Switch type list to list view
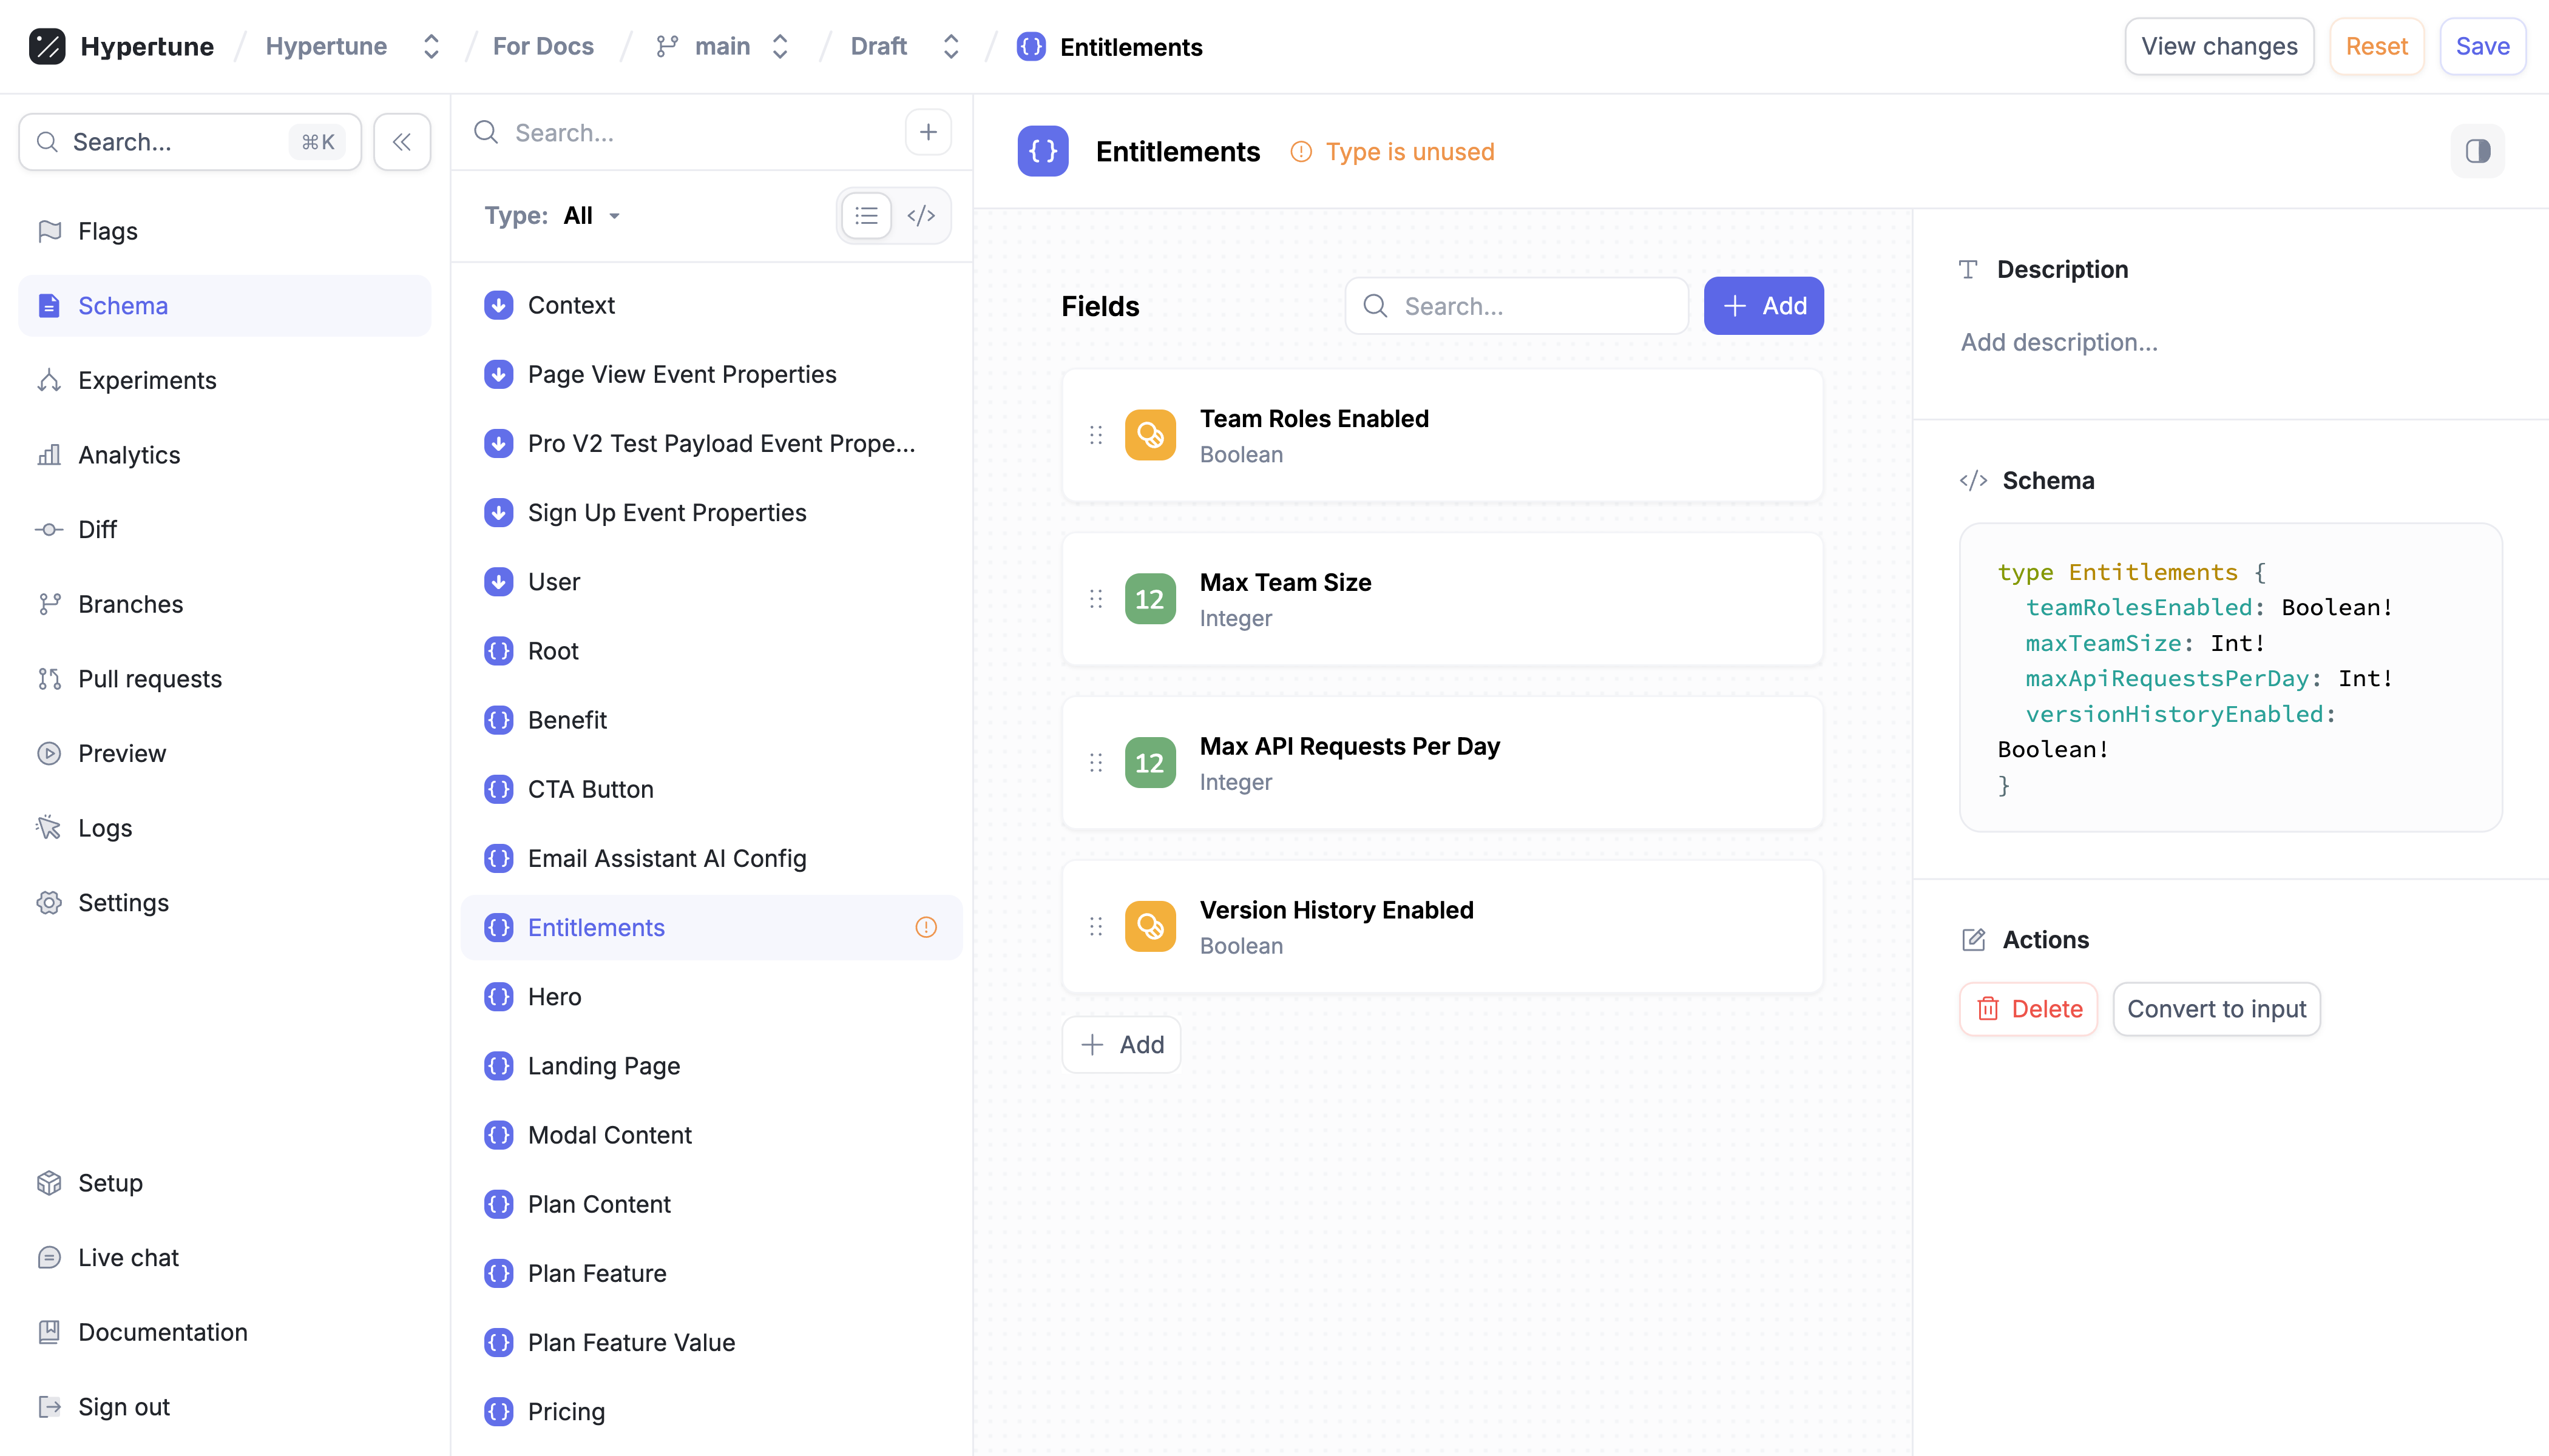Viewport: 2549px width, 1456px height. pyautogui.click(x=866, y=216)
